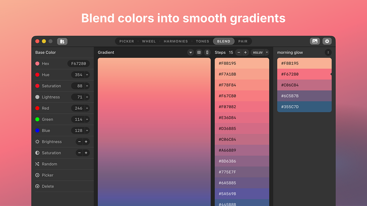Increase Brightness with plus button

(86, 142)
